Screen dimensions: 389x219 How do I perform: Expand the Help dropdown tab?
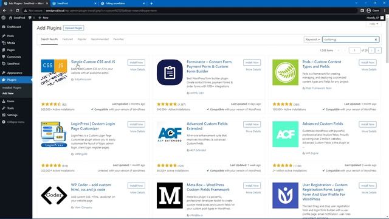tap(373, 24)
